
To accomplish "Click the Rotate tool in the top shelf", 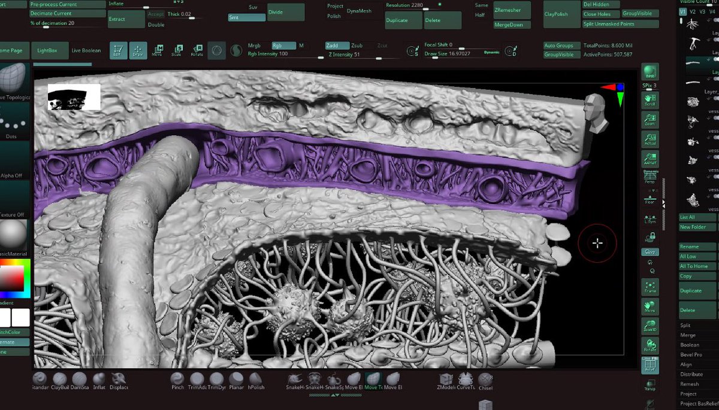I will 197,50.
